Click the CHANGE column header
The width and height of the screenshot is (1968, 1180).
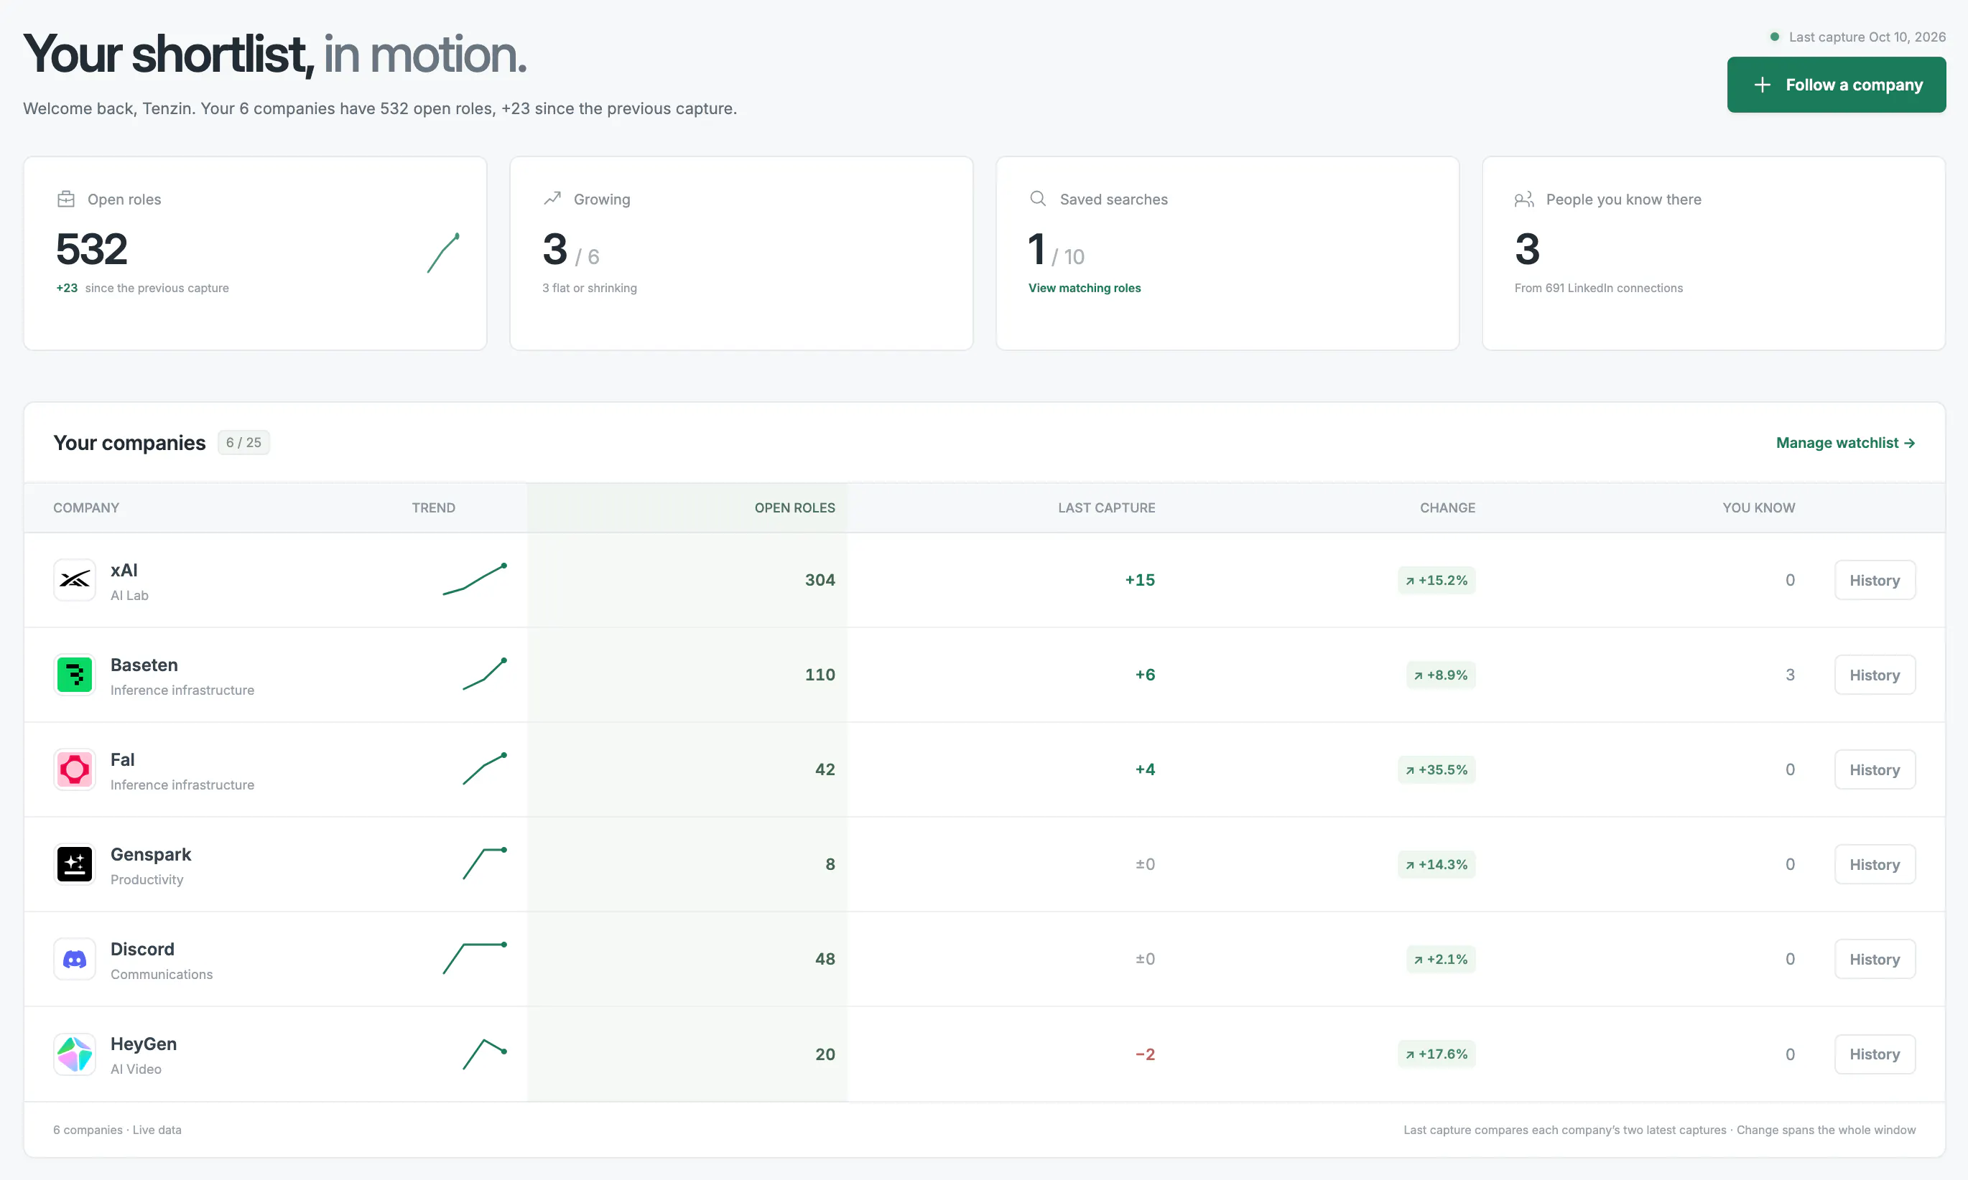[x=1447, y=507]
